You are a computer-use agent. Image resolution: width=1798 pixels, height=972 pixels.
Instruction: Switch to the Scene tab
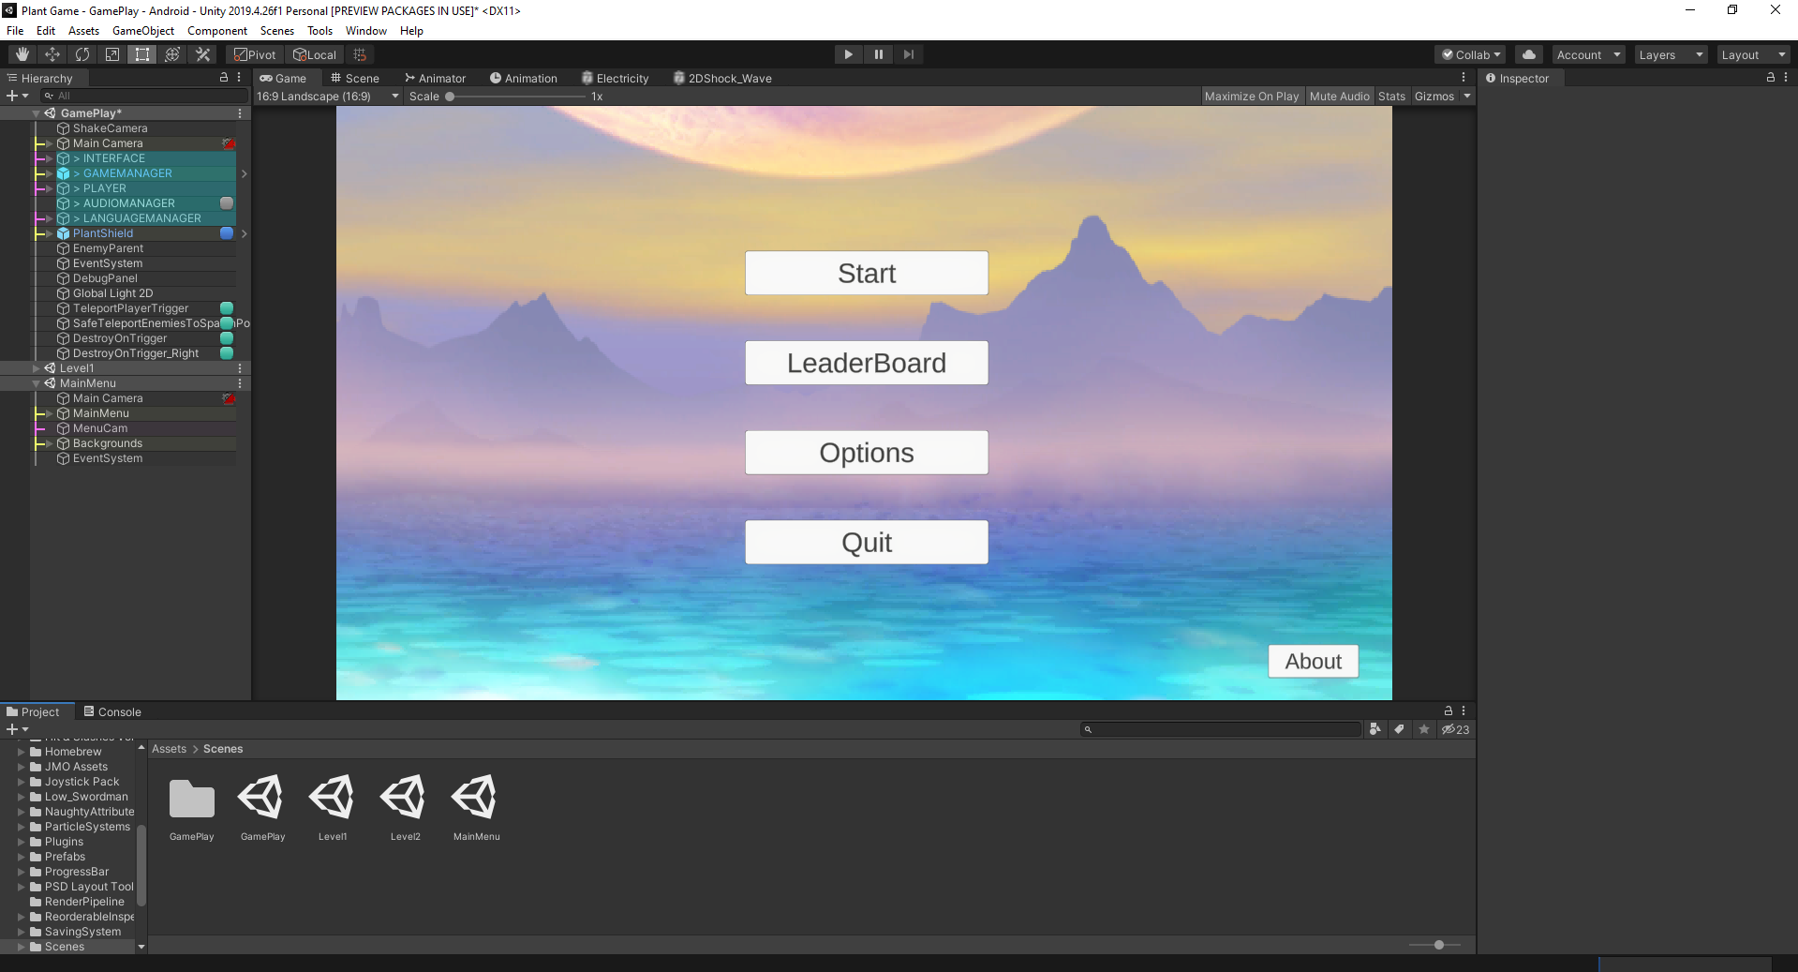click(x=355, y=79)
